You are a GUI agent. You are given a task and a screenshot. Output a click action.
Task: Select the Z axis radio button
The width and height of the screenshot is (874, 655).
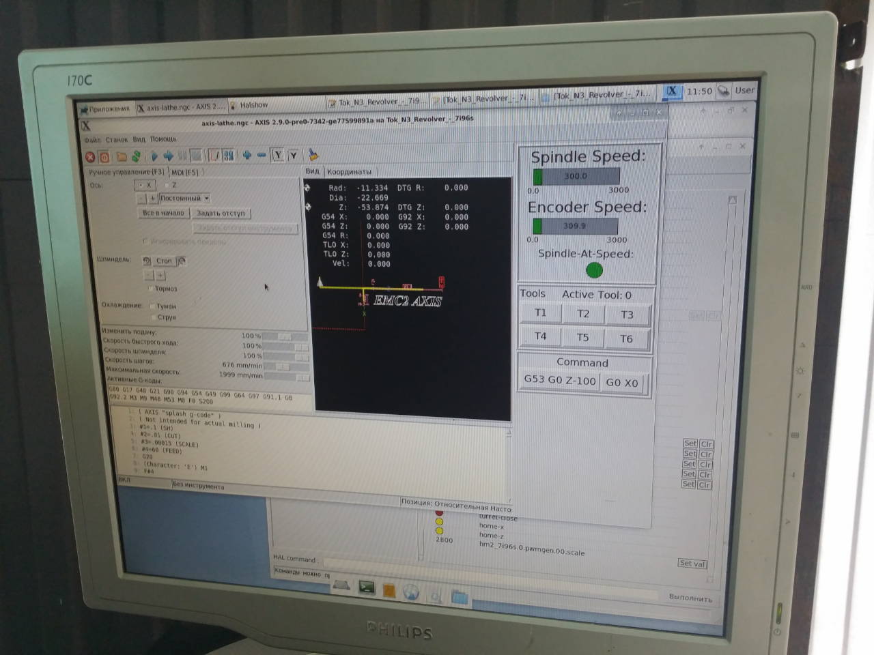[171, 185]
